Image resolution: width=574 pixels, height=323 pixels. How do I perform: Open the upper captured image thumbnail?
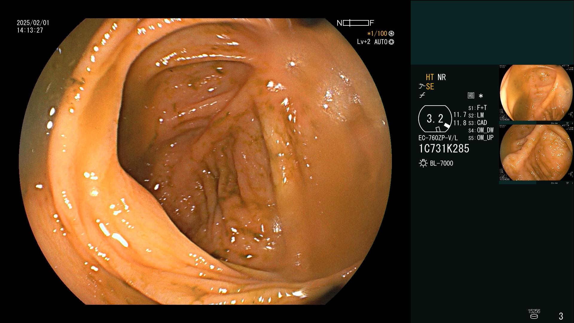536,95
